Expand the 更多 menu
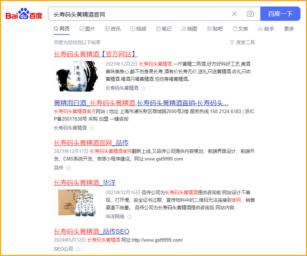The width and height of the screenshot is (307, 256). [x=289, y=29]
